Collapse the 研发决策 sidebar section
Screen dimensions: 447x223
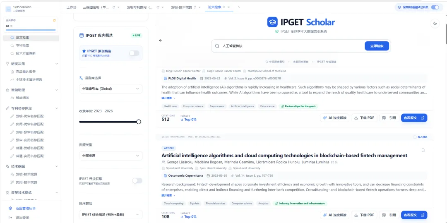click(x=56, y=64)
